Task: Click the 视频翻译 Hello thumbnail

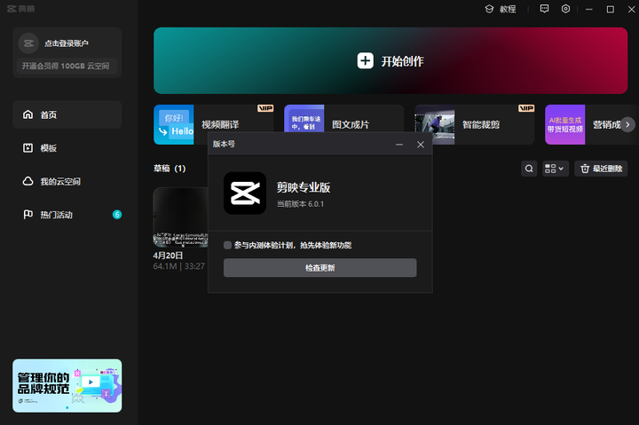Action: coord(174,124)
